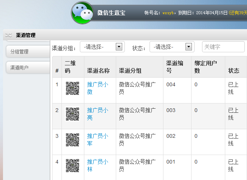Click the 渠道编号 column header
The width and height of the screenshot is (247, 180).
(175, 67)
